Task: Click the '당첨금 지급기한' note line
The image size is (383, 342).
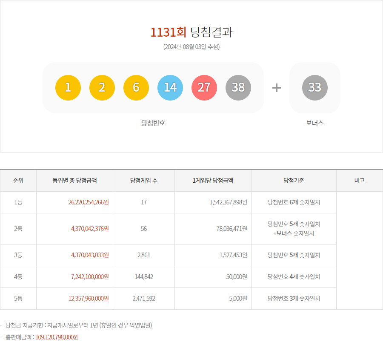Action: pos(79,325)
